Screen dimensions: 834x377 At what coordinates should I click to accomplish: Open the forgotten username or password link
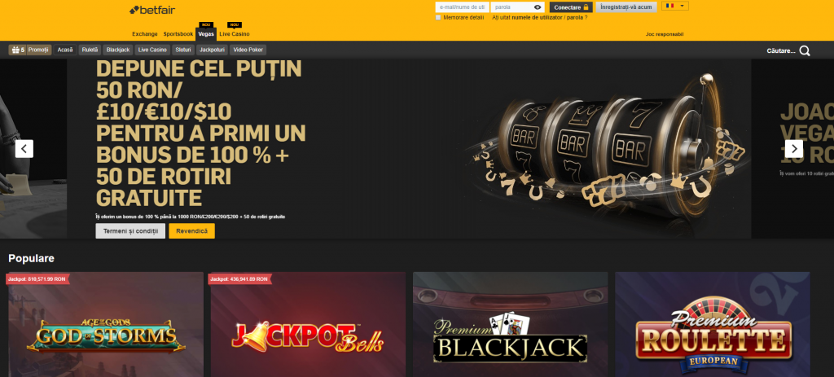click(540, 18)
